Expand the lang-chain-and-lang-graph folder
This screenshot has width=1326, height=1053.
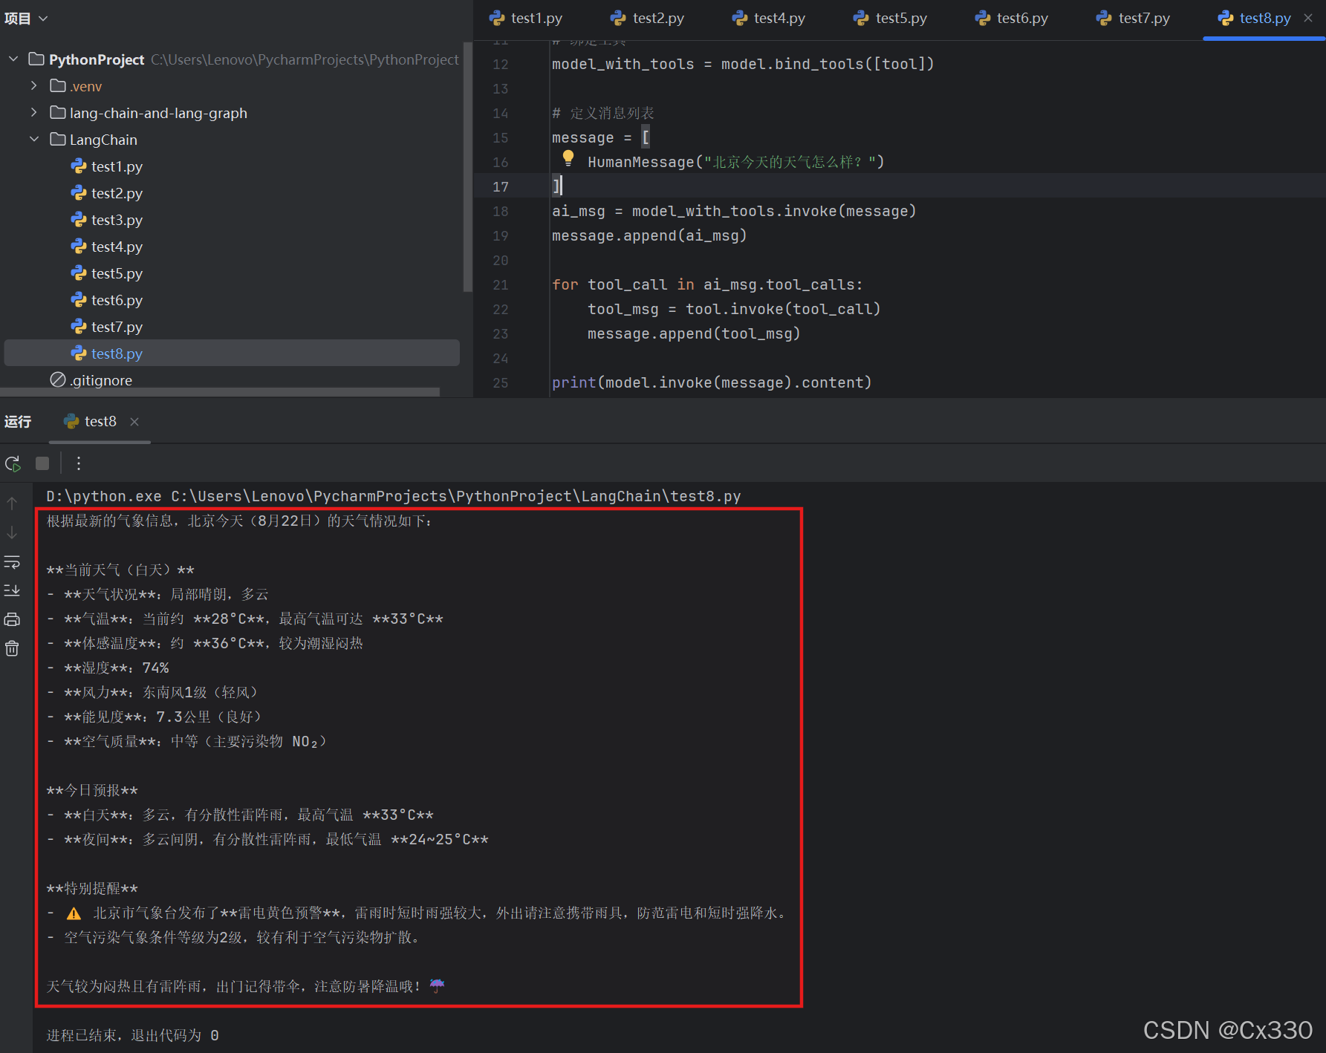(34, 112)
